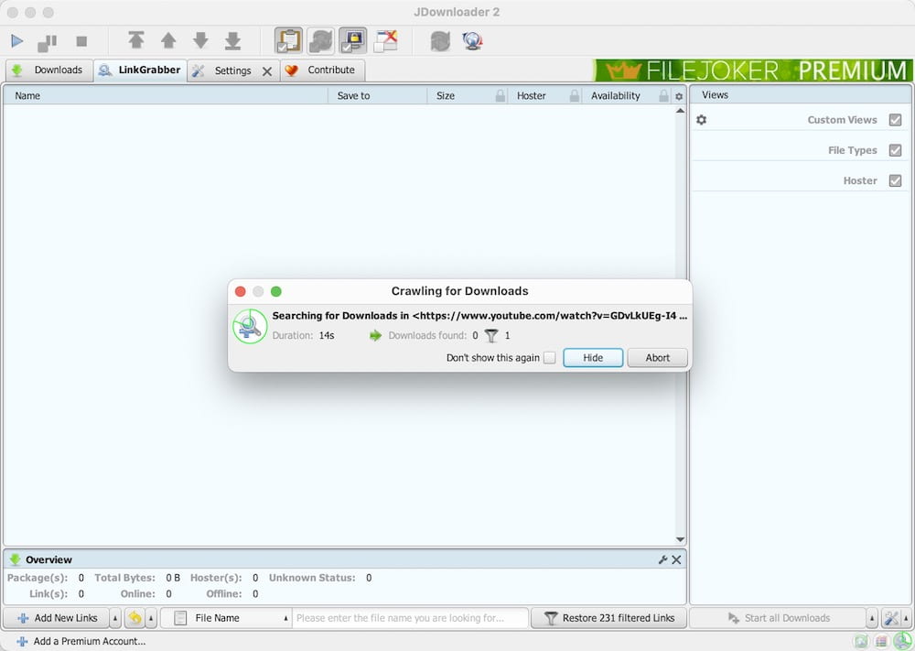Screen dimensions: 915x651
Task: Click the filter funnel icon in dialog
Action: (491, 336)
